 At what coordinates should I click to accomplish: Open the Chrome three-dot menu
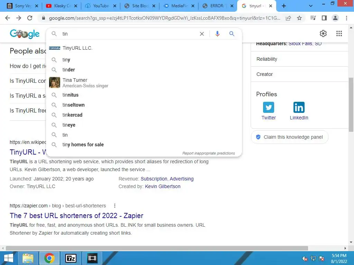coord(346,18)
